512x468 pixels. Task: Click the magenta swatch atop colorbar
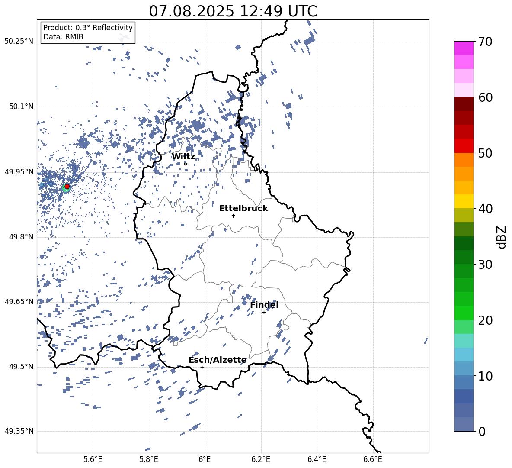tap(464, 48)
